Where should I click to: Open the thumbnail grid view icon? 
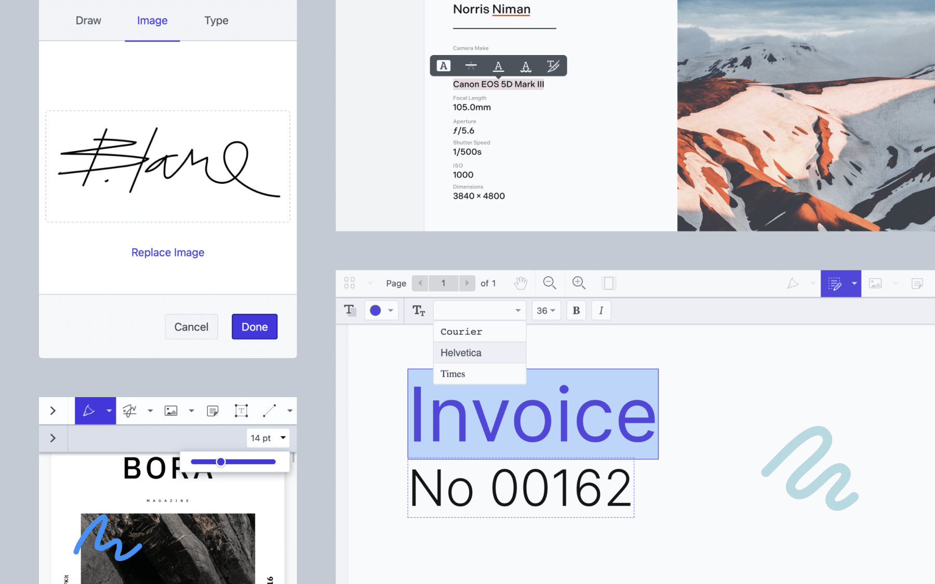point(350,283)
